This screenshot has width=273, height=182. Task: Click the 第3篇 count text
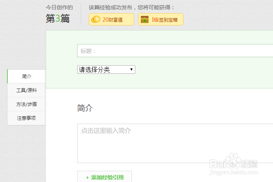[58, 19]
